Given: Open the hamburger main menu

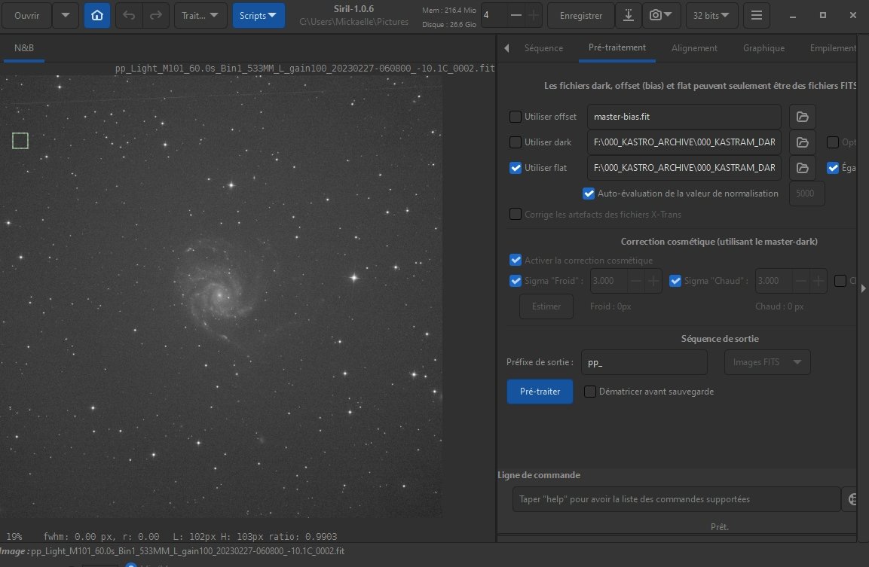Looking at the screenshot, I should [x=757, y=16].
